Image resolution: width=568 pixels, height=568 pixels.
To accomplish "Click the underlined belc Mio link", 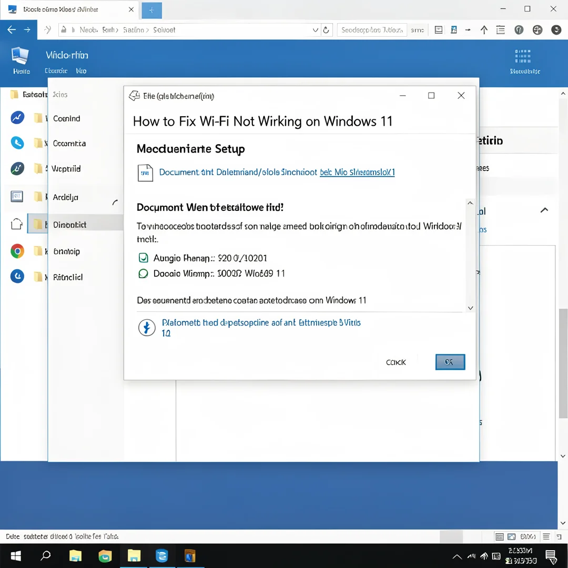I will pos(357,172).
